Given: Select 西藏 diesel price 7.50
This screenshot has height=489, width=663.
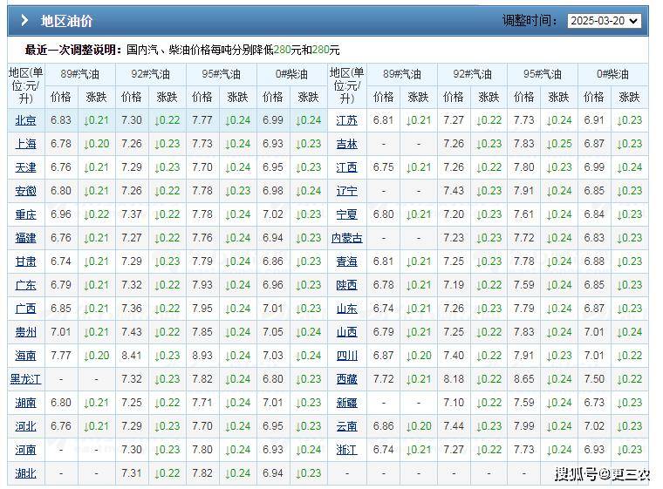Looking at the screenshot, I should point(594,378).
